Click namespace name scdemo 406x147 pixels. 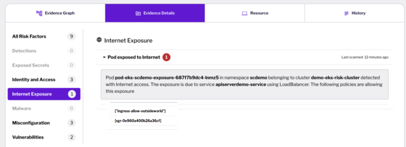pos(258,77)
